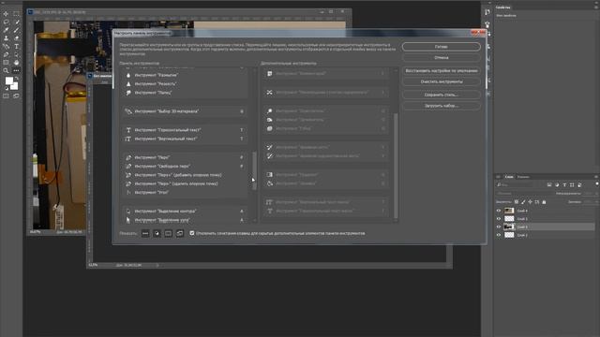600x337 pixels.
Task: Select the Градиент row in extra tools
Action: 325,175
